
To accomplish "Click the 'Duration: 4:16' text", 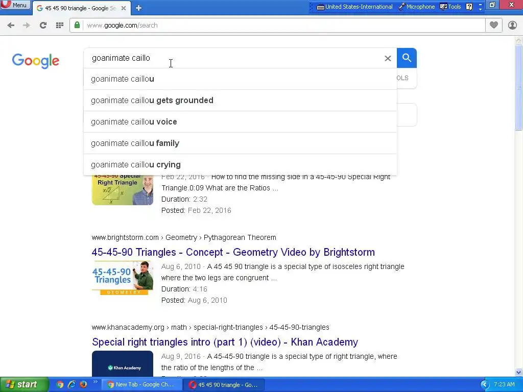I will tap(184, 289).
